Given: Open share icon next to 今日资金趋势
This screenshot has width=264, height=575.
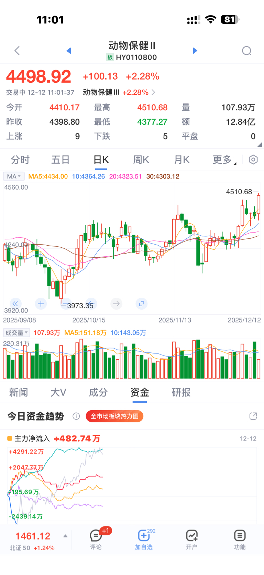Looking at the screenshot, I should (x=253, y=416).
